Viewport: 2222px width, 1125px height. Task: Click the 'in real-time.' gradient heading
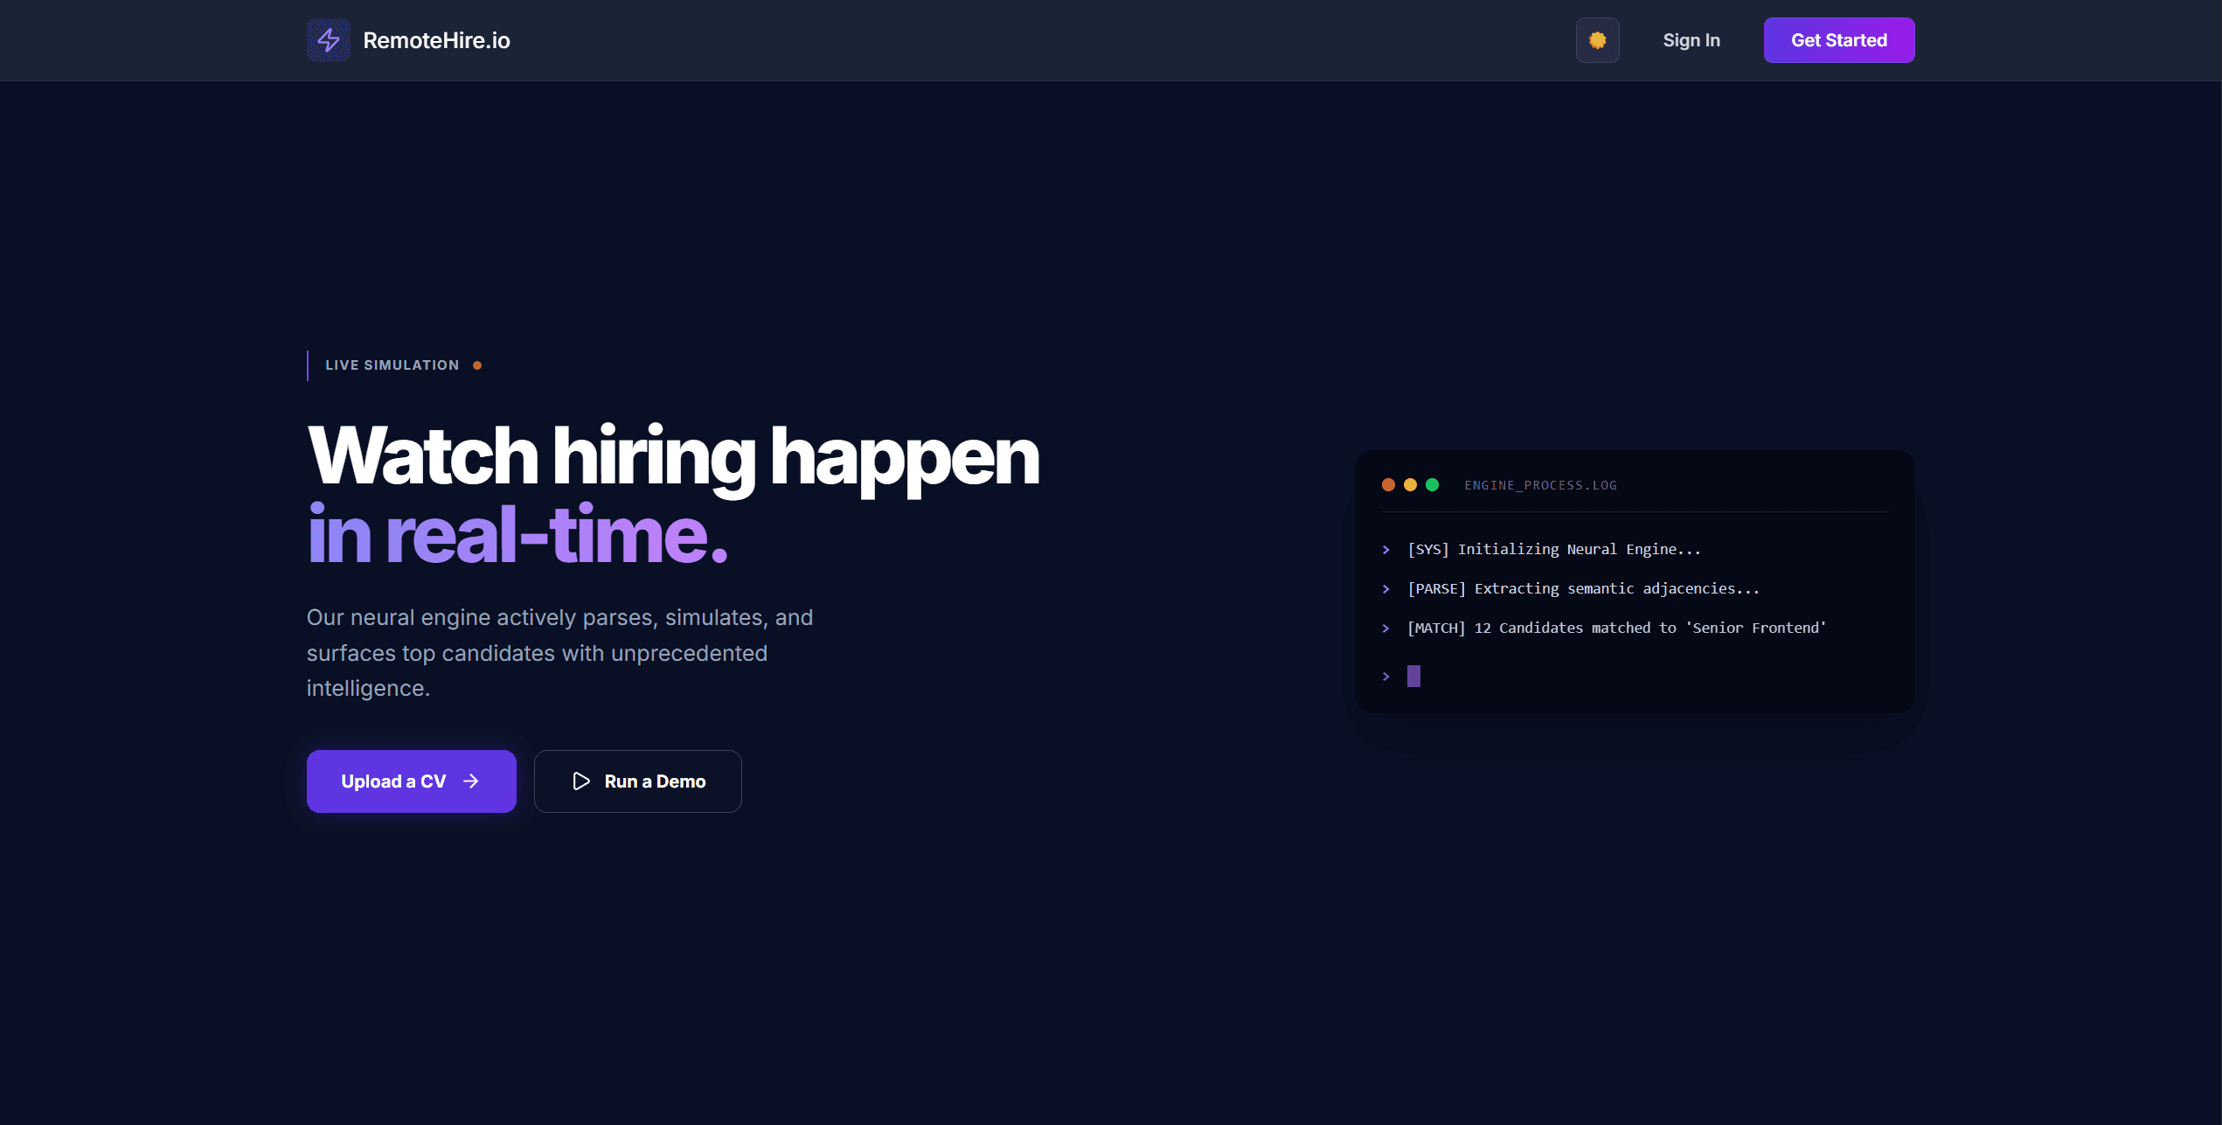coord(517,535)
